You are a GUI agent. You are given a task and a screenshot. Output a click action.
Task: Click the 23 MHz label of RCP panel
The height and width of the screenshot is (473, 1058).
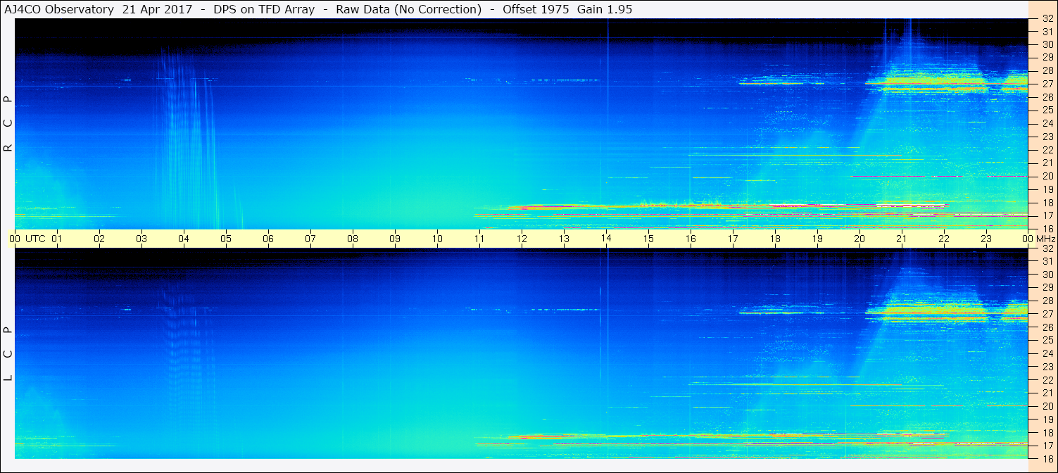point(1047,137)
